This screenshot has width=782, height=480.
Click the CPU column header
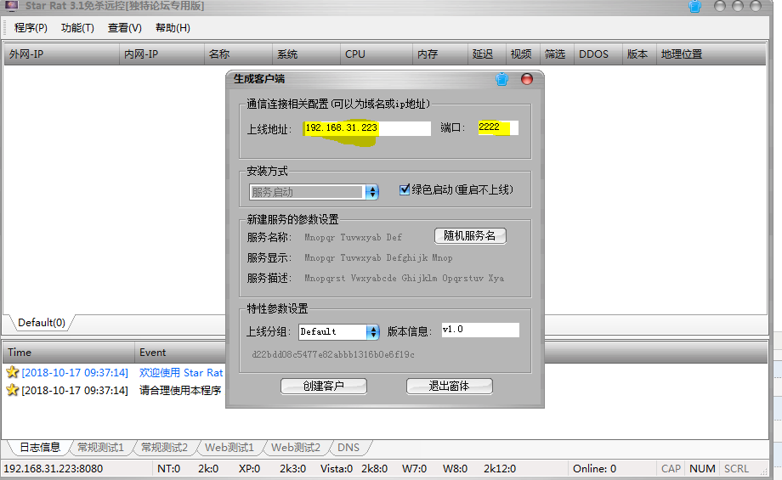[376, 54]
